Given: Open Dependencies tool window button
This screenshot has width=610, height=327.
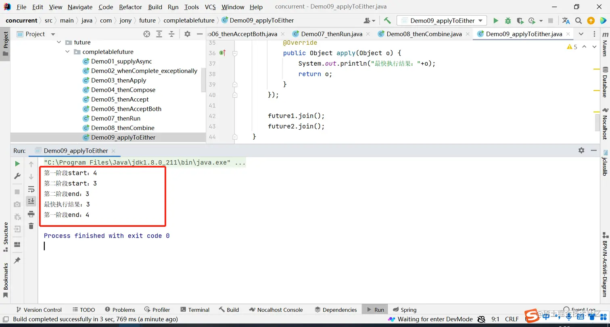Looking at the screenshot, I should click(x=336, y=310).
